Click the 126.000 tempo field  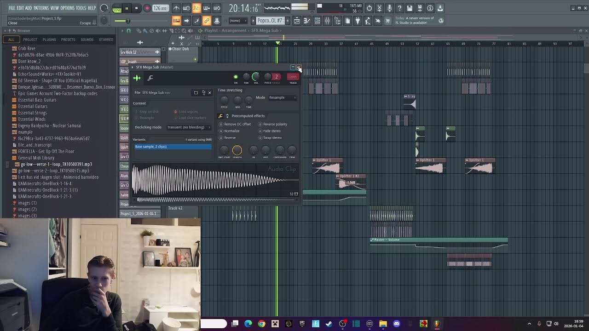point(160,8)
